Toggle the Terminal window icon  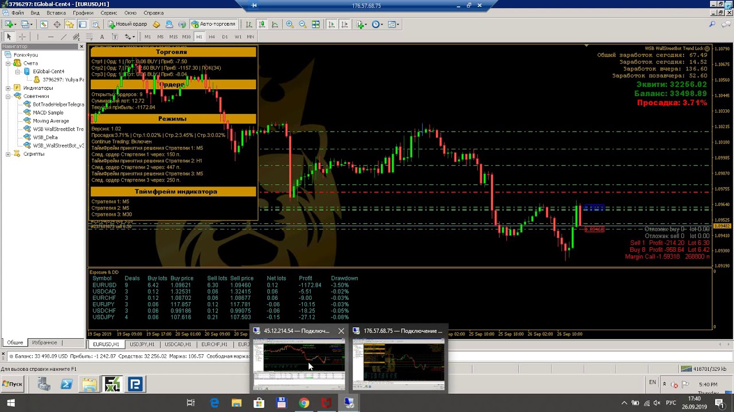(83, 24)
